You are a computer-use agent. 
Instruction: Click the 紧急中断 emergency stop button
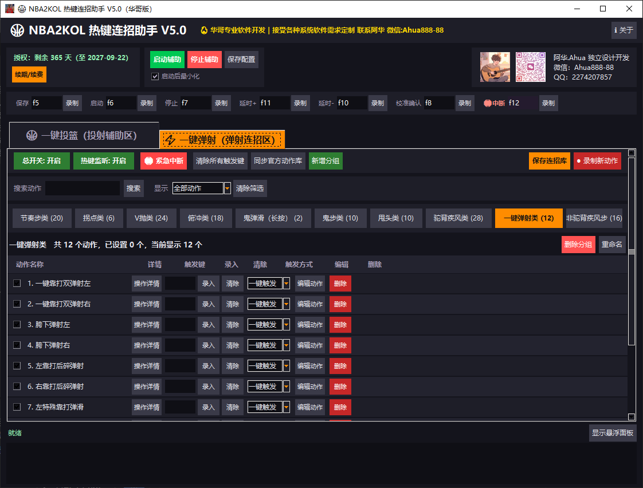pyautogui.click(x=164, y=161)
